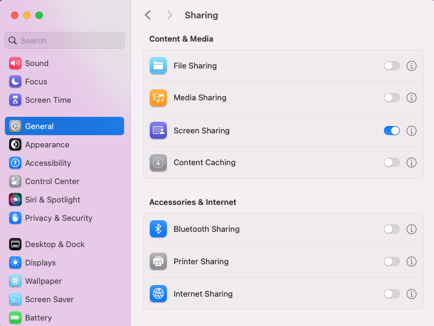Select Accessibility label in sidebar
This screenshot has height=326, width=434.
tap(48, 163)
